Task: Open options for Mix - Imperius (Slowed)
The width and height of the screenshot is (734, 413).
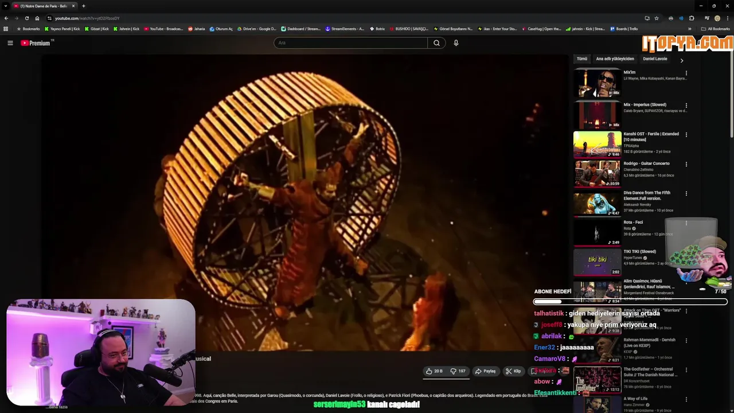Action: (x=686, y=106)
